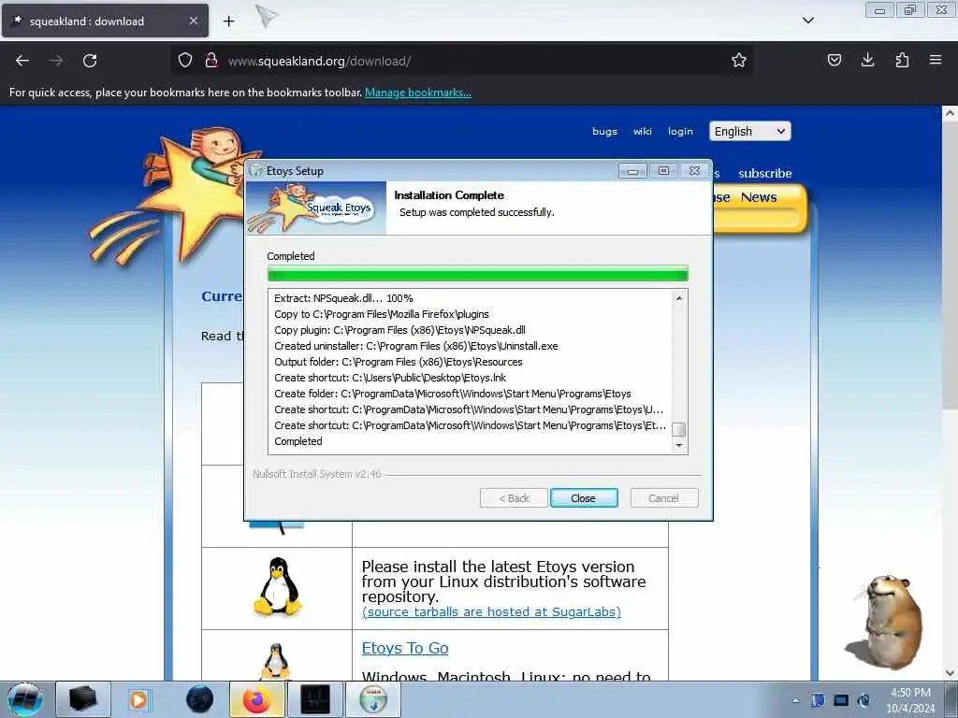This screenshot has height=718, width=958.
Task: Show hidden system tray icons
Action: [x=795, y=700]
